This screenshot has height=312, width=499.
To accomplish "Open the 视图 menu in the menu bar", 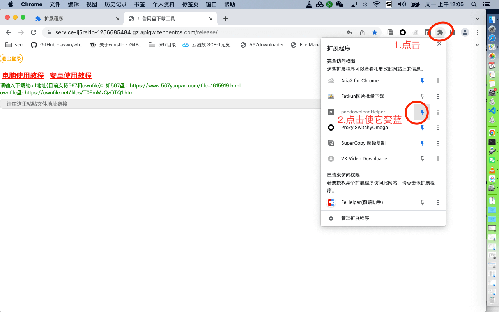I will coord(92,5).
